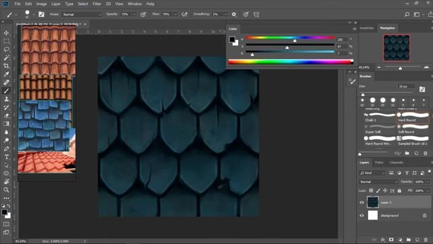The width and height of the screenshot is (433, 244).
Task: Hide the Background layer eye icon
Action: coord(362,216)
